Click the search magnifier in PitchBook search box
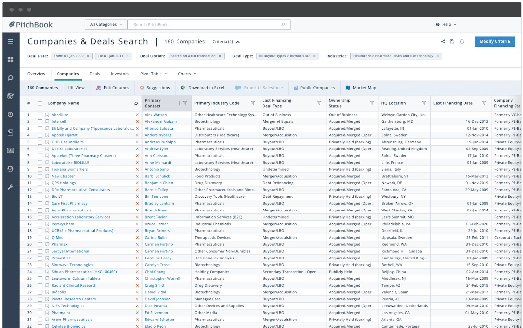Viewport: 523px width, 328px height. [283, 24]
